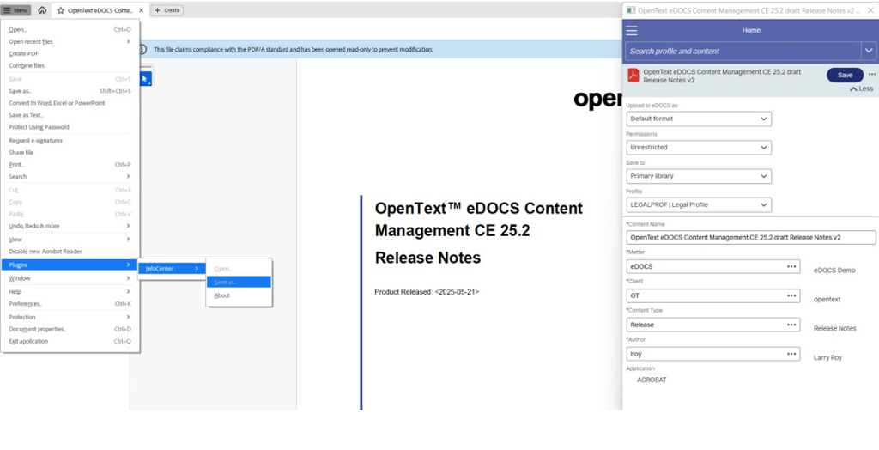The height and width of the screenshot is (450, 879).
Task: Open the Save to Primary library dropdown
Action: (699, 176)
